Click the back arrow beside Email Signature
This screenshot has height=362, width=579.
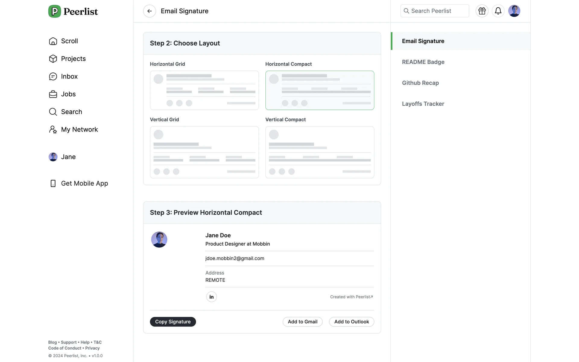pos(149,11)
